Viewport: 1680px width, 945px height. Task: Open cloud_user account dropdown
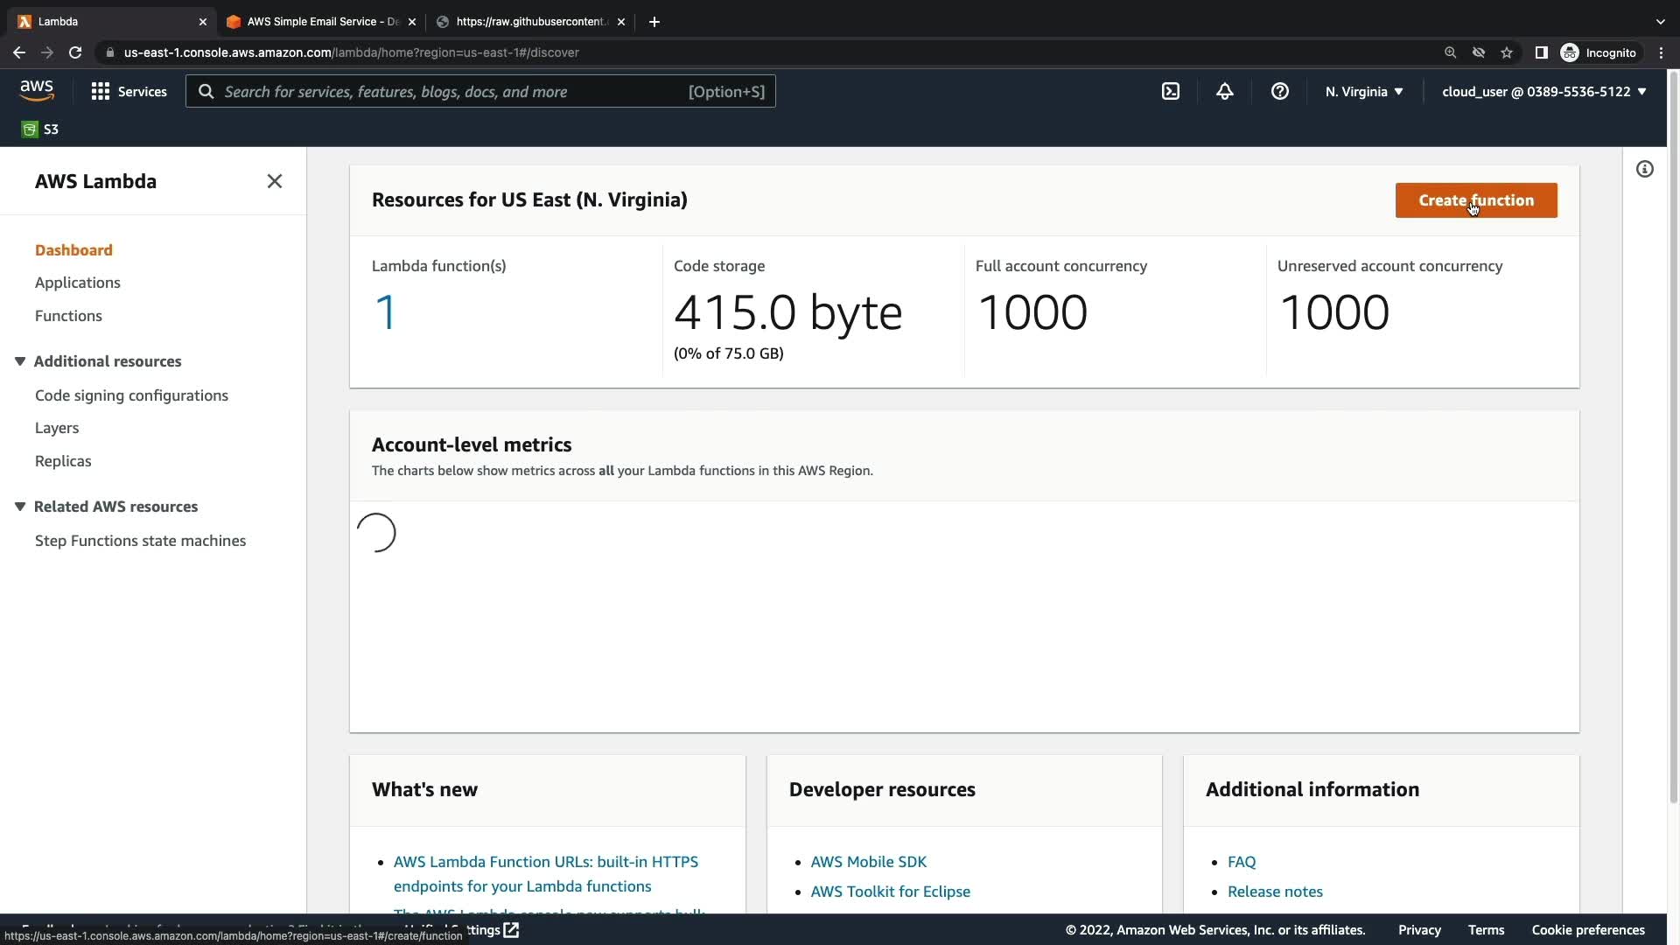pyautogui.click(x=1543, y=91)
